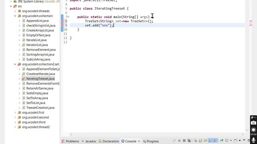
Task: Click editor horizontal scrollbar right arrow
Action: tap(243, 134)
